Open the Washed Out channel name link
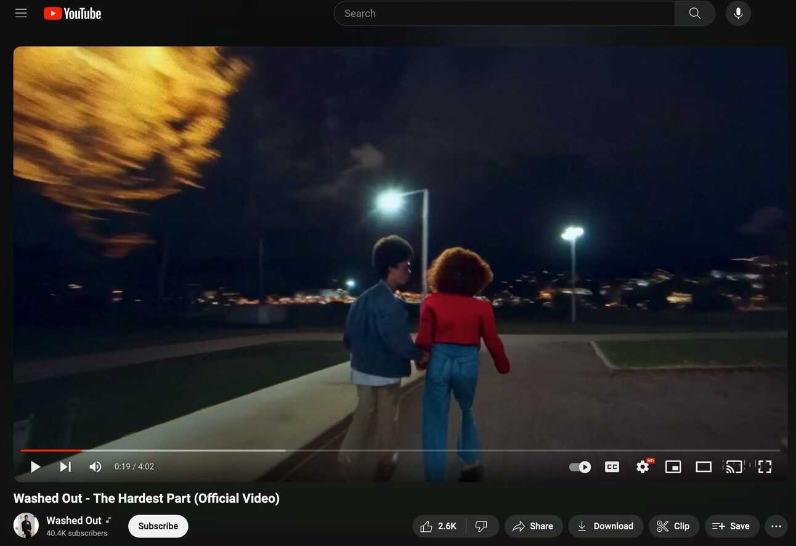 tap(74, 520)
